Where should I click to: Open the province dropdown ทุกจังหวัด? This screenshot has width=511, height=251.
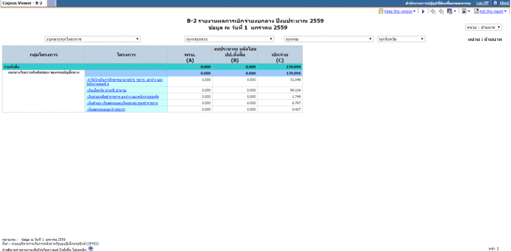click(x=401, y=39)
